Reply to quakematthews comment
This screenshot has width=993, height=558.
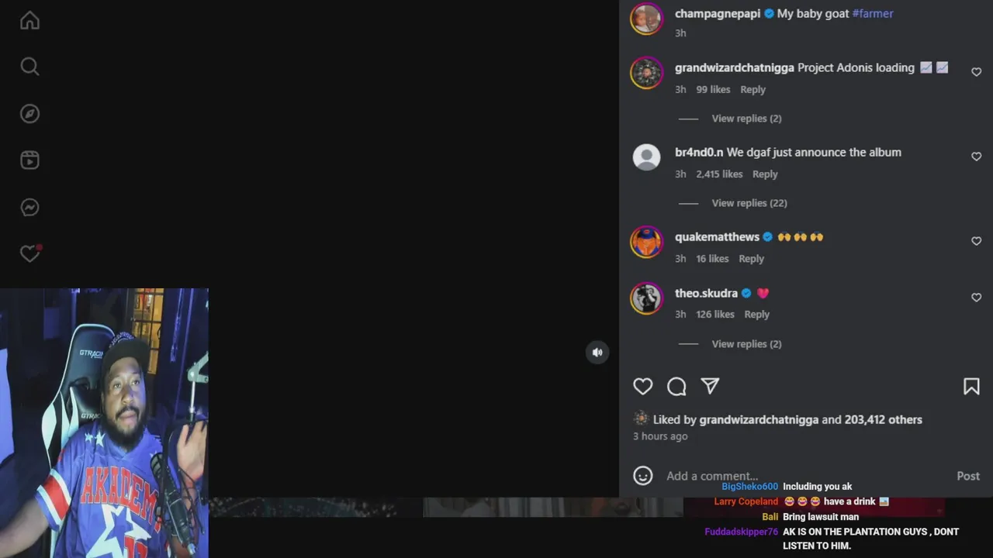[x=751, y=259]
